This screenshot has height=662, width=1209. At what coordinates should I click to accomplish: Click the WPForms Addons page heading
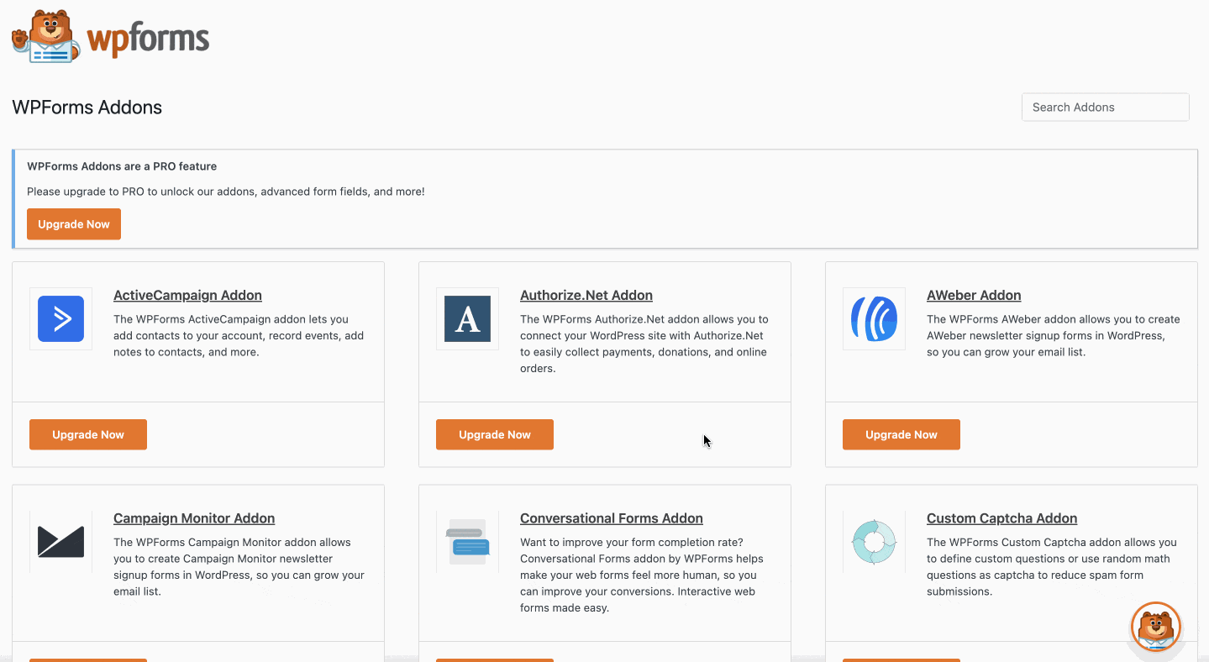click(87, 108)
